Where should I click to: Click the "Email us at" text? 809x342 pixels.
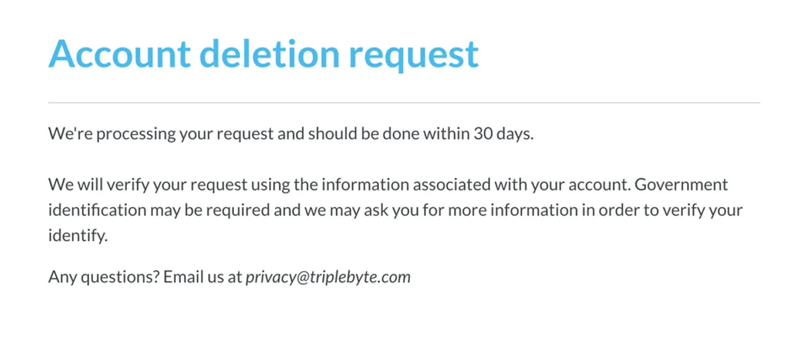click(x=202, y=277)
